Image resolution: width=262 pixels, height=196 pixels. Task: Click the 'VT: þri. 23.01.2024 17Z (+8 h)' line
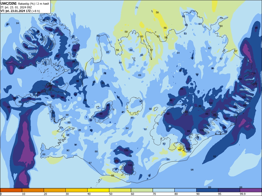[x=20, y=11]
